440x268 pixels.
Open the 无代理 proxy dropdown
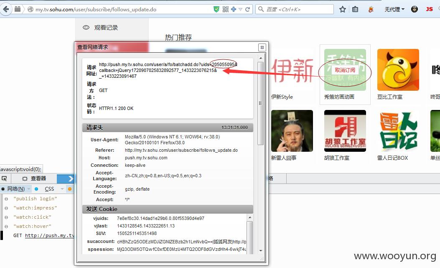coord(394,9)
